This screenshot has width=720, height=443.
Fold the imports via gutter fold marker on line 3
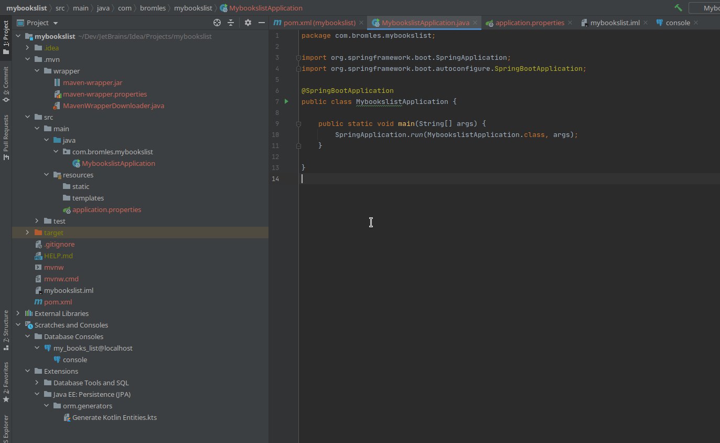298,58
